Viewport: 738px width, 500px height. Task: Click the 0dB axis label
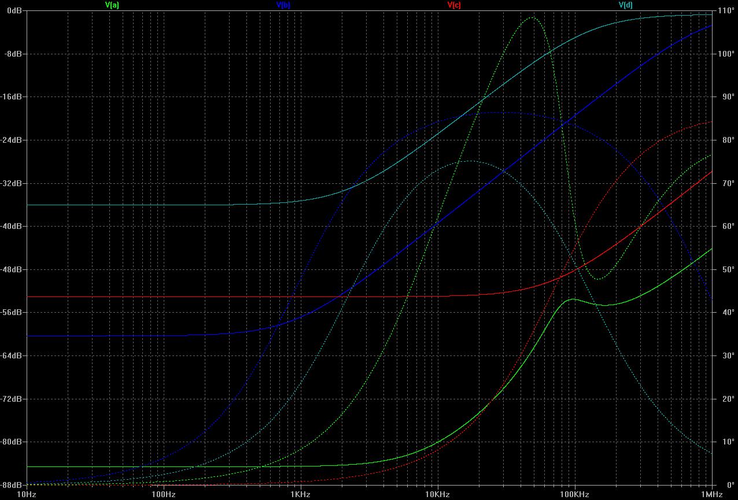(14, 11)
